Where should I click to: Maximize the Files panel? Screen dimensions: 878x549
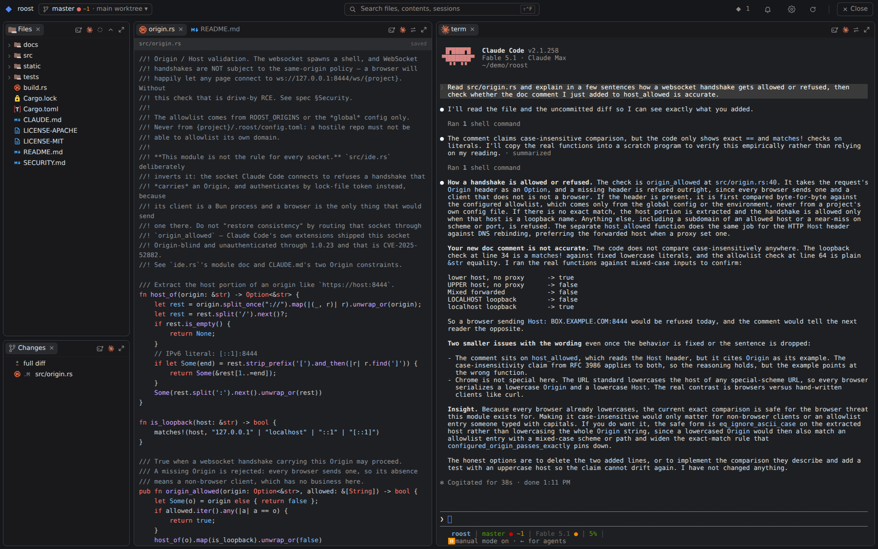pos(121,30)
